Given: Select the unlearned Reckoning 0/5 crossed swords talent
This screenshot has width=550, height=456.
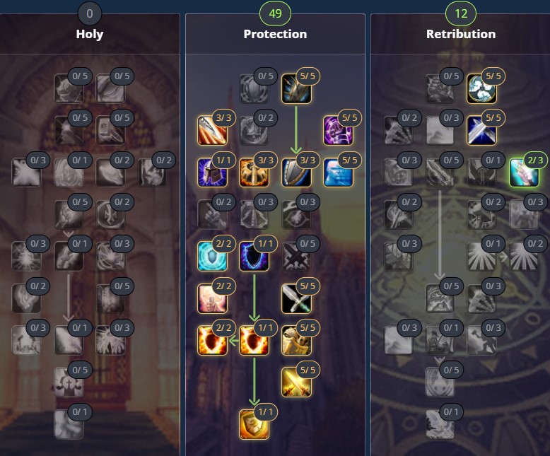Looking at the screenshot, I should (296, 256).
